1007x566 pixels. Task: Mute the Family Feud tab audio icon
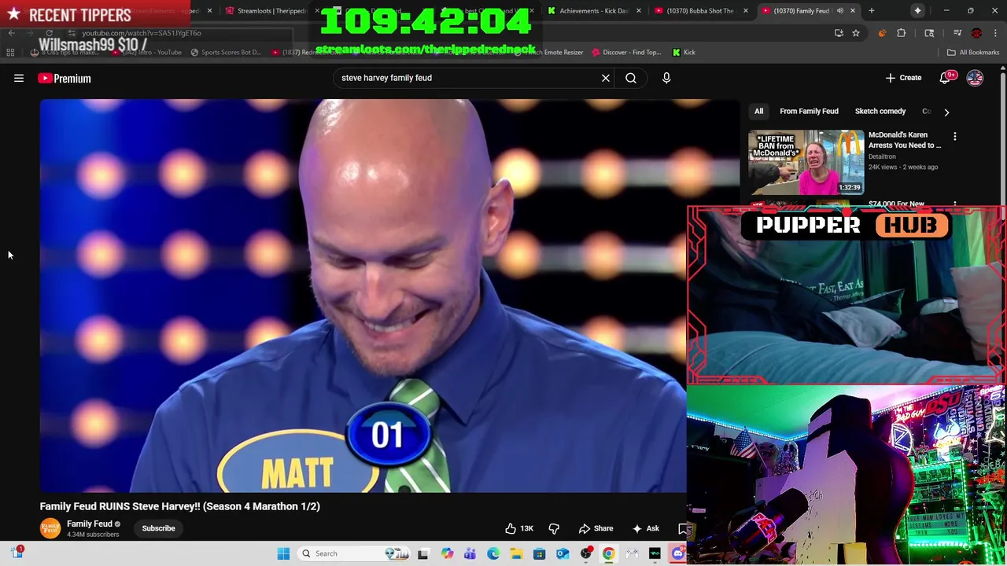tap(839, 11)
